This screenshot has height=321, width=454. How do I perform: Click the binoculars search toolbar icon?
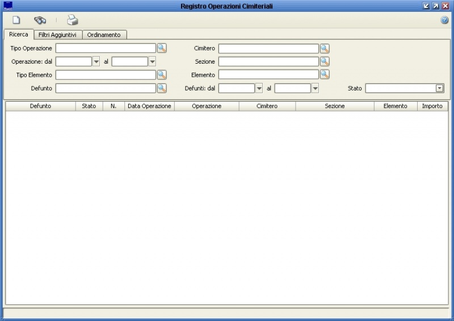point(40,20)
